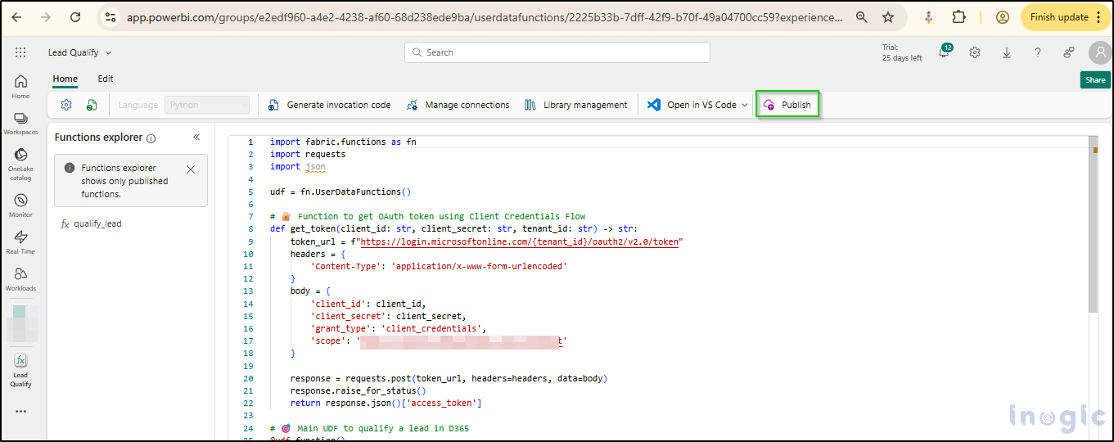Open Real-Time in left navigation
This screenshot has width=1114, height=442.
pyautogui.click(x=20, y=241)
